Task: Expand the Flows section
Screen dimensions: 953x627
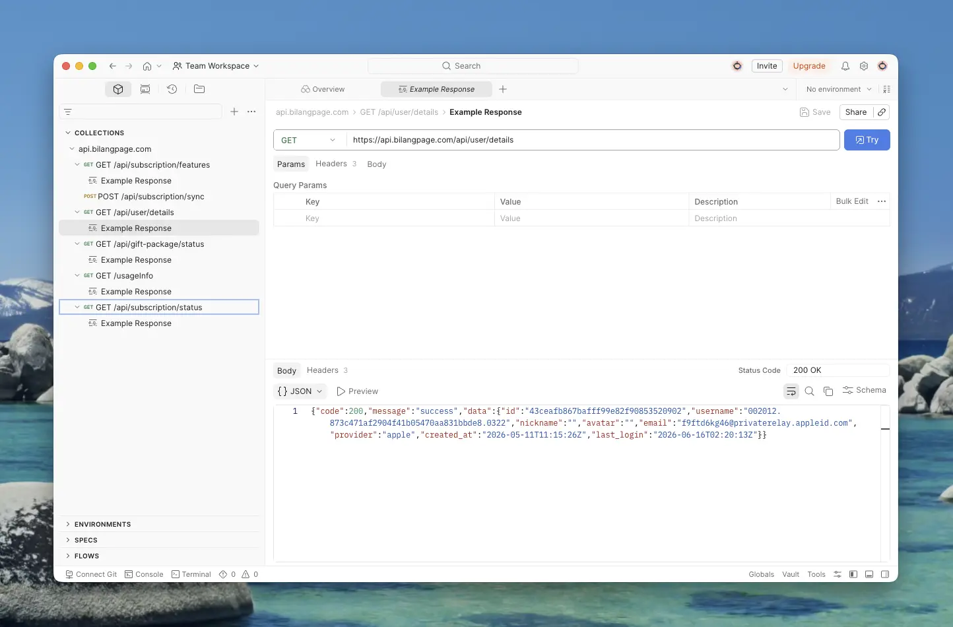Action: pyautogui.click(x=68, y=556)
